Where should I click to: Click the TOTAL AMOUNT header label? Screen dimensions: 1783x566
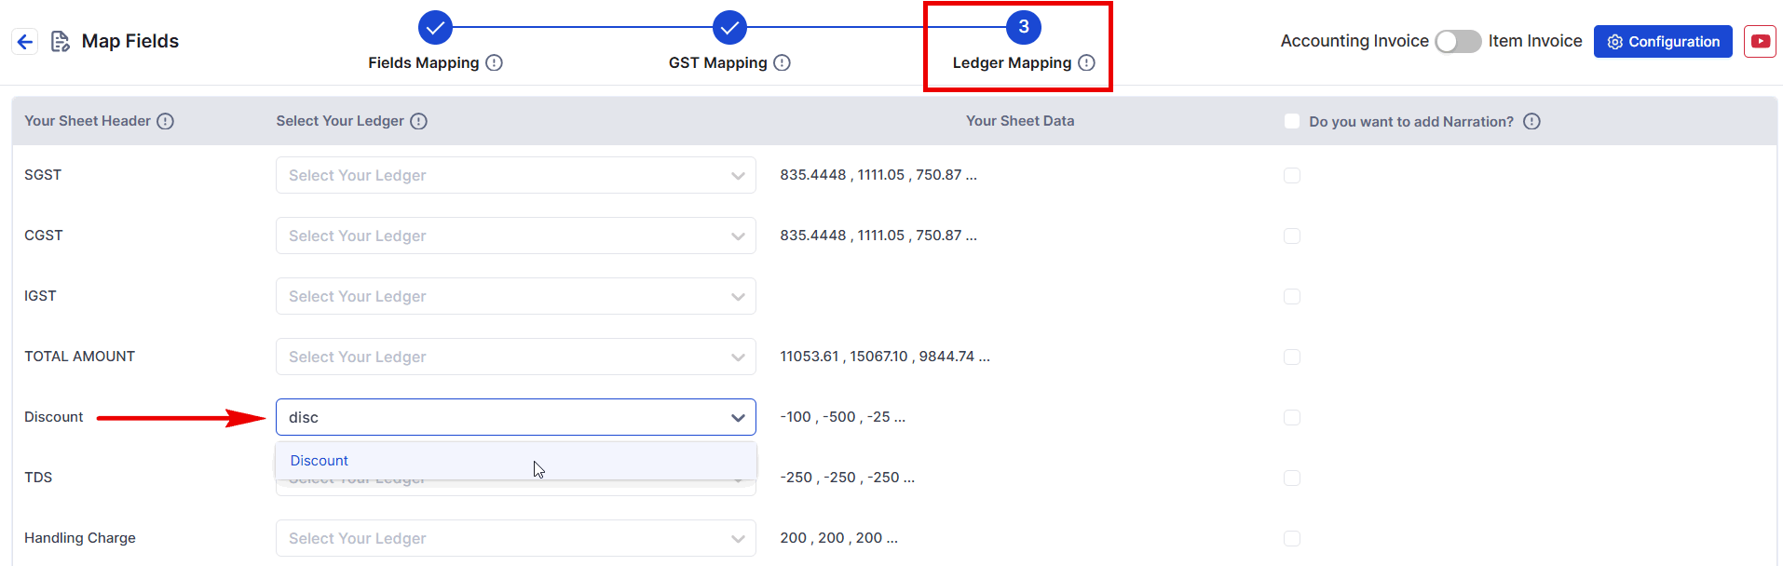pyautogui.click(x=79, y=357)
